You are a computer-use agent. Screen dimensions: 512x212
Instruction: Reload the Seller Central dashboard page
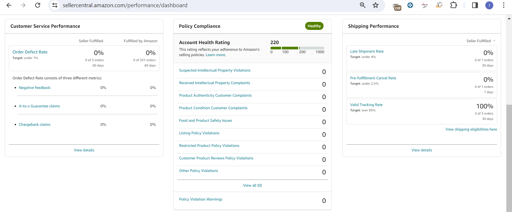(x=38, y=5)
